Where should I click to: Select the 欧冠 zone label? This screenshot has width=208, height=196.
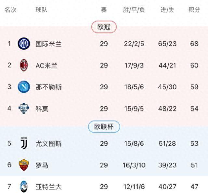click(x=104, y=27)
